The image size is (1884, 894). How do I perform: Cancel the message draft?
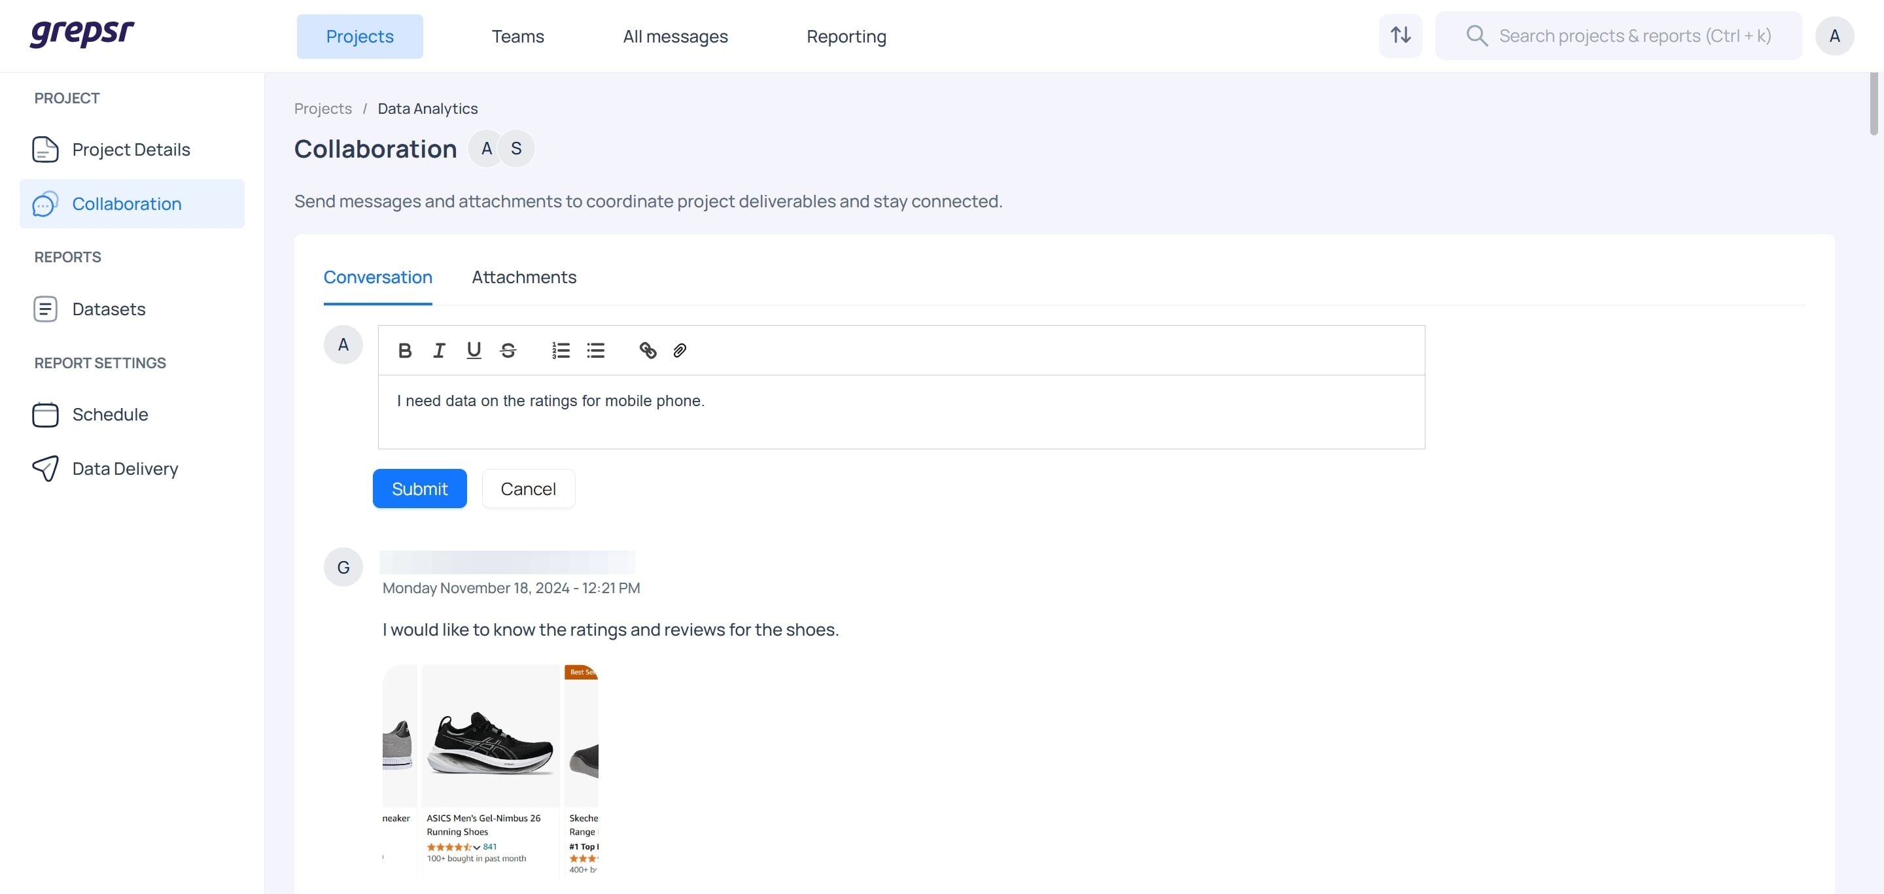pos(528,489)
